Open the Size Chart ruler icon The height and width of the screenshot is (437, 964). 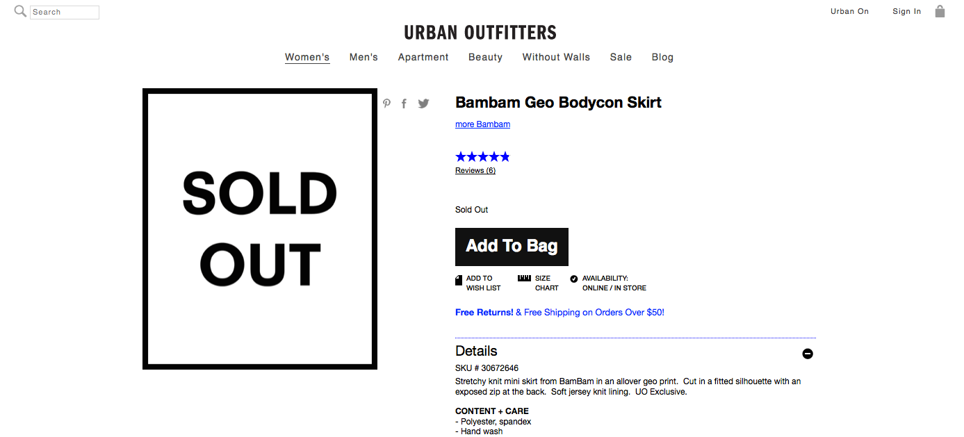pos(524,278)
